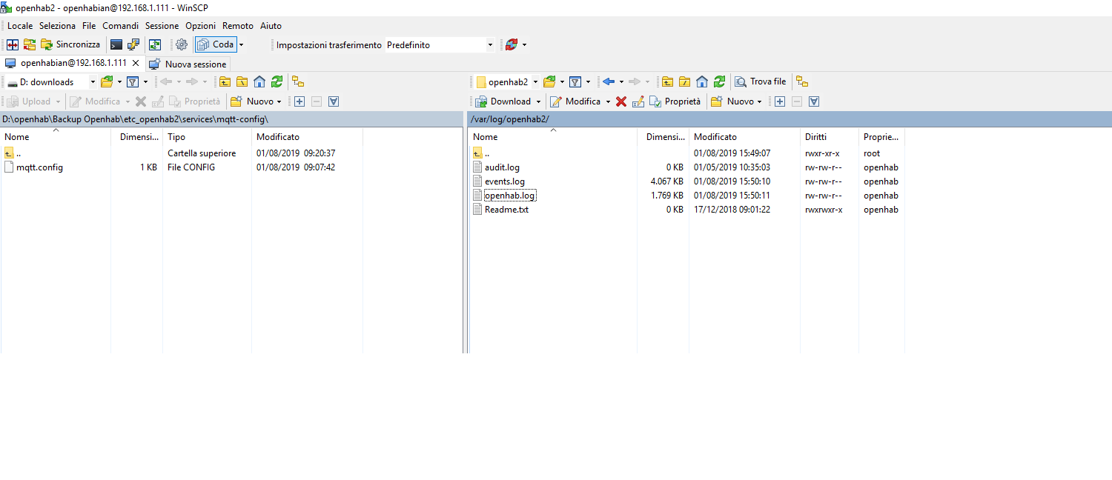Screen dimensions: 1112x480
Task: Click the local panel home directory icon
Action: (259, 81)
